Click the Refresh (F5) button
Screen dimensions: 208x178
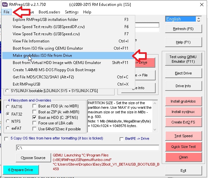click(x=183, y=29)
